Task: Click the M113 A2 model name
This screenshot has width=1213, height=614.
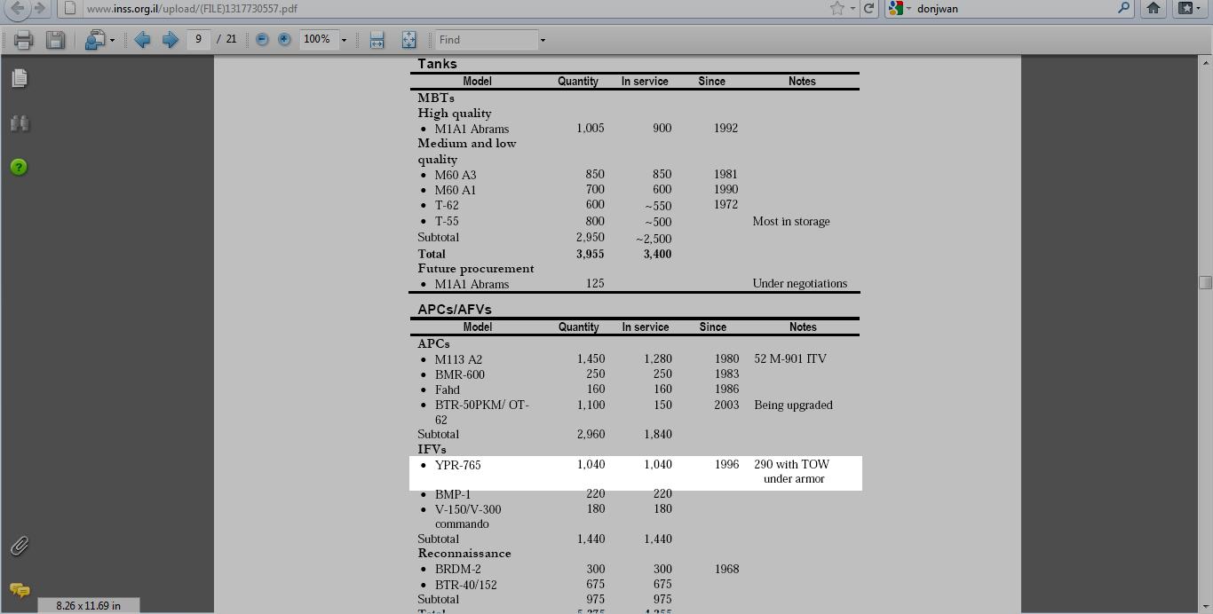Action: pyautogui.click(x=458, y=359)
